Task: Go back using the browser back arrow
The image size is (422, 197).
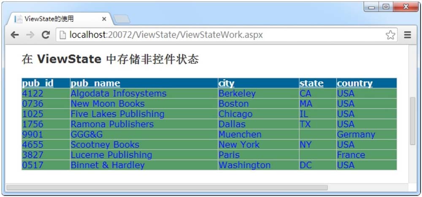Action: [x=14, y=35]
